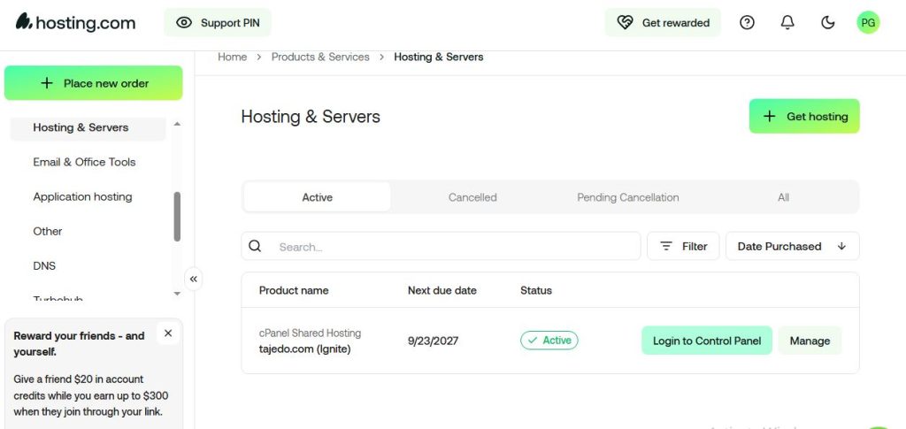The height and width of the screenshot is (429, 906).
Task: Click the Status column header
Action: point(536,290)
